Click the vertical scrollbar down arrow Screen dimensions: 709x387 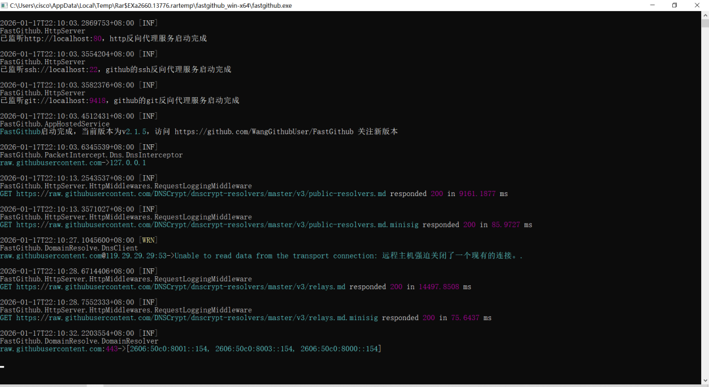705,381
